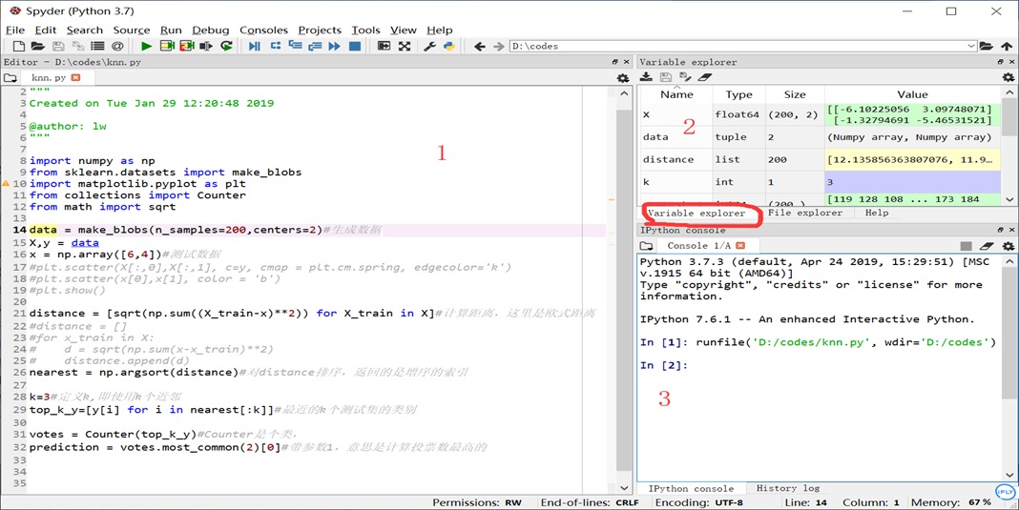Browse tabs icon left of knn.py
The image size is (1019, 510).
[10, 78]
